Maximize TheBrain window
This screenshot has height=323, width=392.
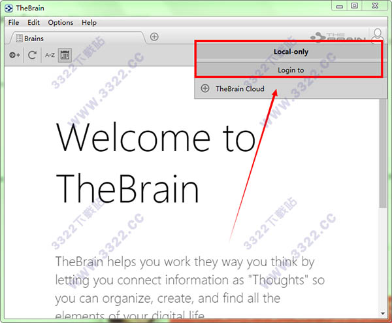354,6
